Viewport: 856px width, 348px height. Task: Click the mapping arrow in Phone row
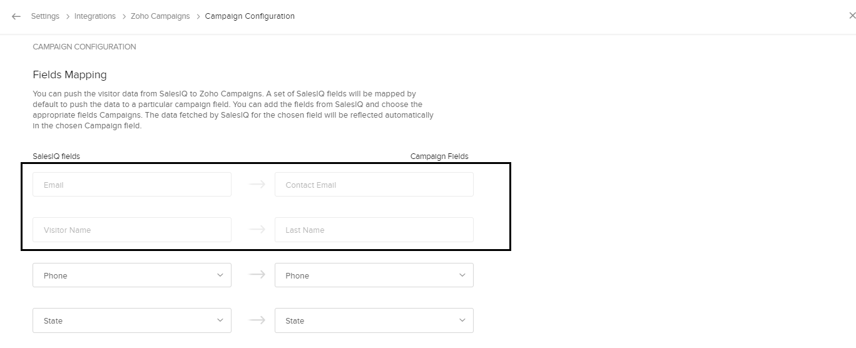pyautogui.click(x=257, y=275)
